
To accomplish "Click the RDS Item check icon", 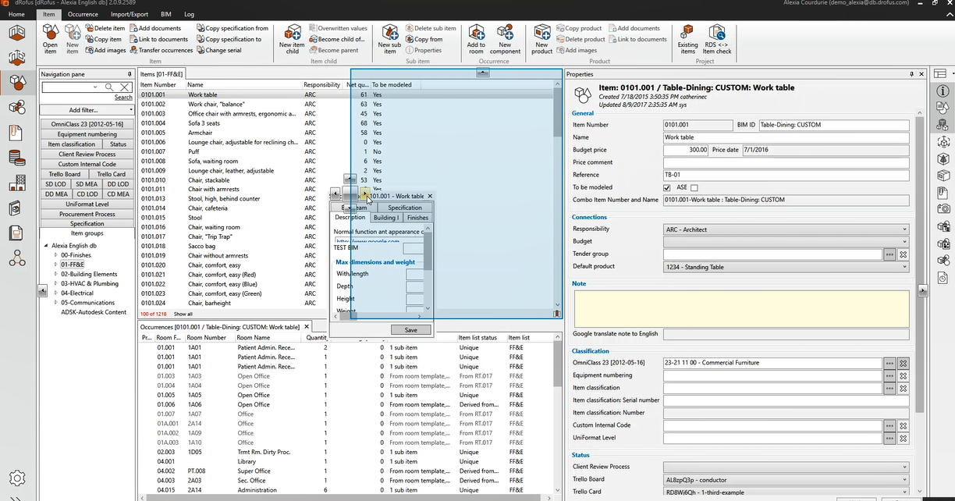I will [717, 37].
